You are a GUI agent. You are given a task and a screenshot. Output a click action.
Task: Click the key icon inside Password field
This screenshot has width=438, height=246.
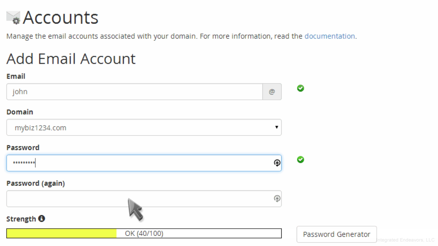(x=277, y=163)
